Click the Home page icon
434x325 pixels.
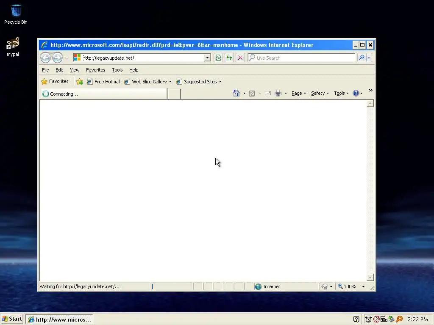[x=236, y=93]
